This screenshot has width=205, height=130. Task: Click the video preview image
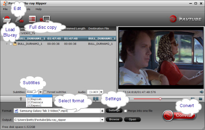(161, 58)
